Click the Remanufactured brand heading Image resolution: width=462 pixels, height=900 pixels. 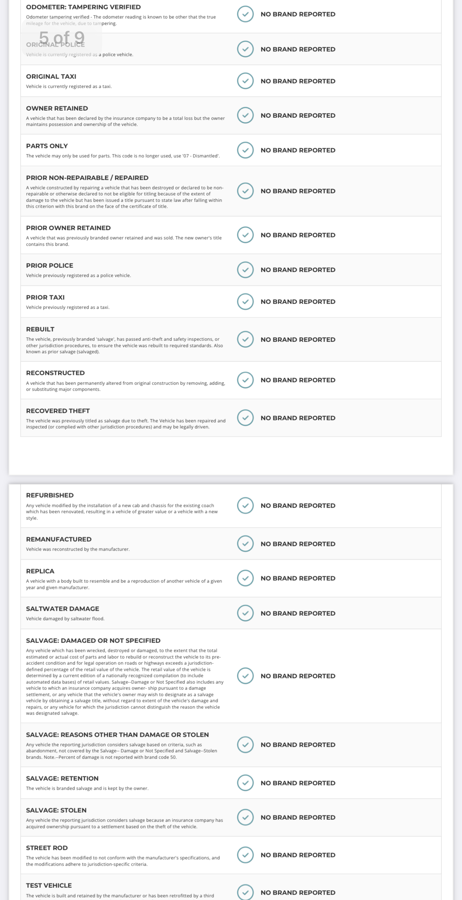pos(59,539)
